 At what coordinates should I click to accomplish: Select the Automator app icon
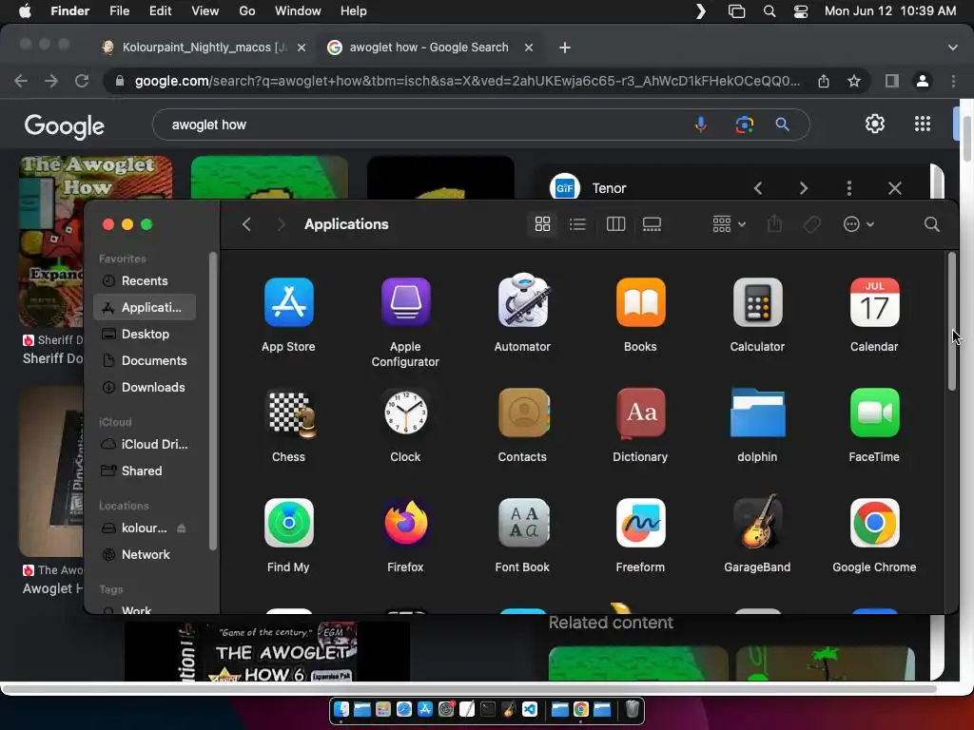pyautogui.click(x=522, y=300)
